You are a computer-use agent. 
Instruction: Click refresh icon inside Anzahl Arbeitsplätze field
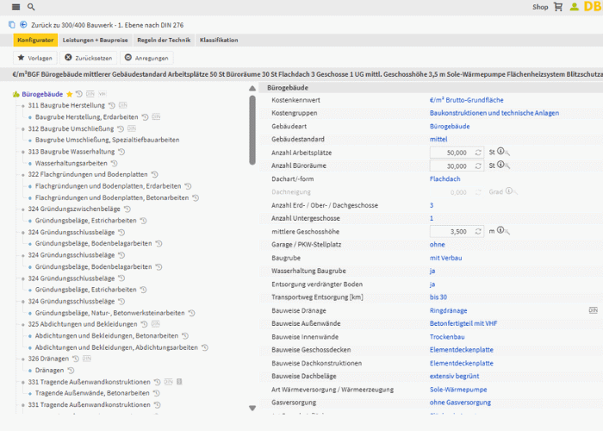(x=478, y=153)
